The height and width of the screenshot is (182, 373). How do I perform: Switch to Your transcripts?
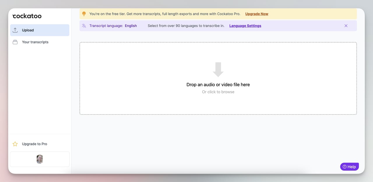click(35, 42)
